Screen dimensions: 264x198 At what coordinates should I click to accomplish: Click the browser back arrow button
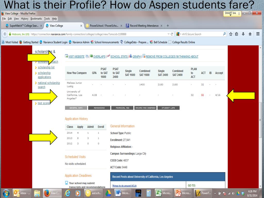pos(5,34)
